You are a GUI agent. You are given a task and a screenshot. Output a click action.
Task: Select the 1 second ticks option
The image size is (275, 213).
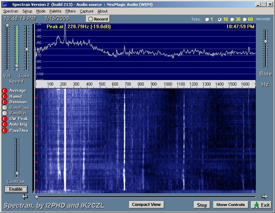click(x=207, y=19)
